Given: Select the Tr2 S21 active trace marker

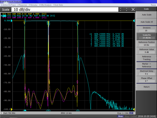Looking at the screenshot, I should tap(4, 16).
